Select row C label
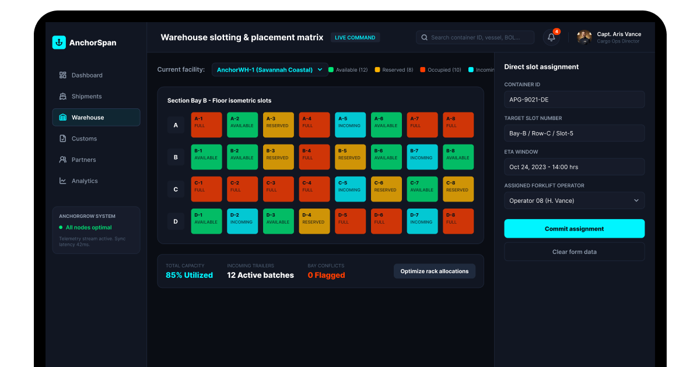Screen dimensions: 700x367 (x=176, y=189)
